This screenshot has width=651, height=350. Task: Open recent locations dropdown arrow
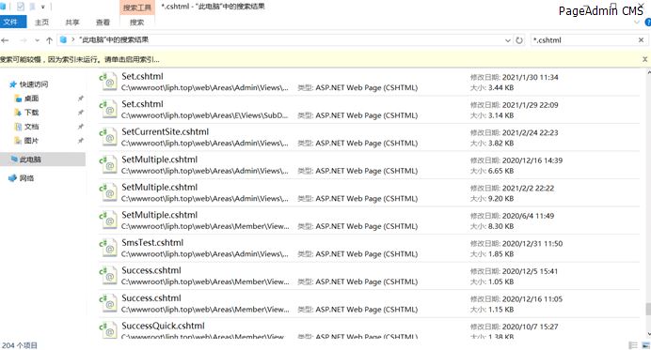click(38, 40)
